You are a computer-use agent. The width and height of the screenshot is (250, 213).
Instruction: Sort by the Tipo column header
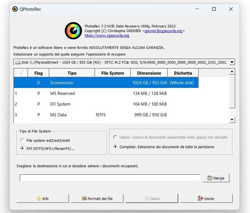click(x=72, y=73)
